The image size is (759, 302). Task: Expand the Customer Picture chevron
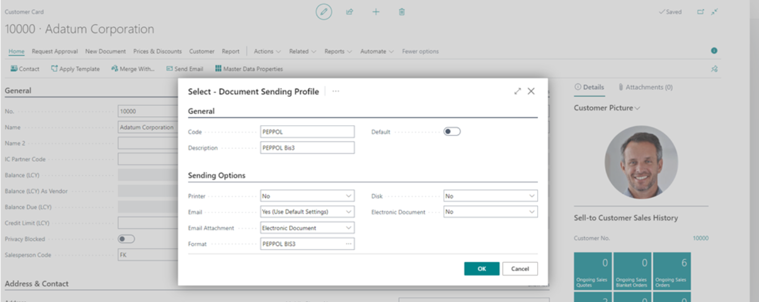(x=637, y=108)
